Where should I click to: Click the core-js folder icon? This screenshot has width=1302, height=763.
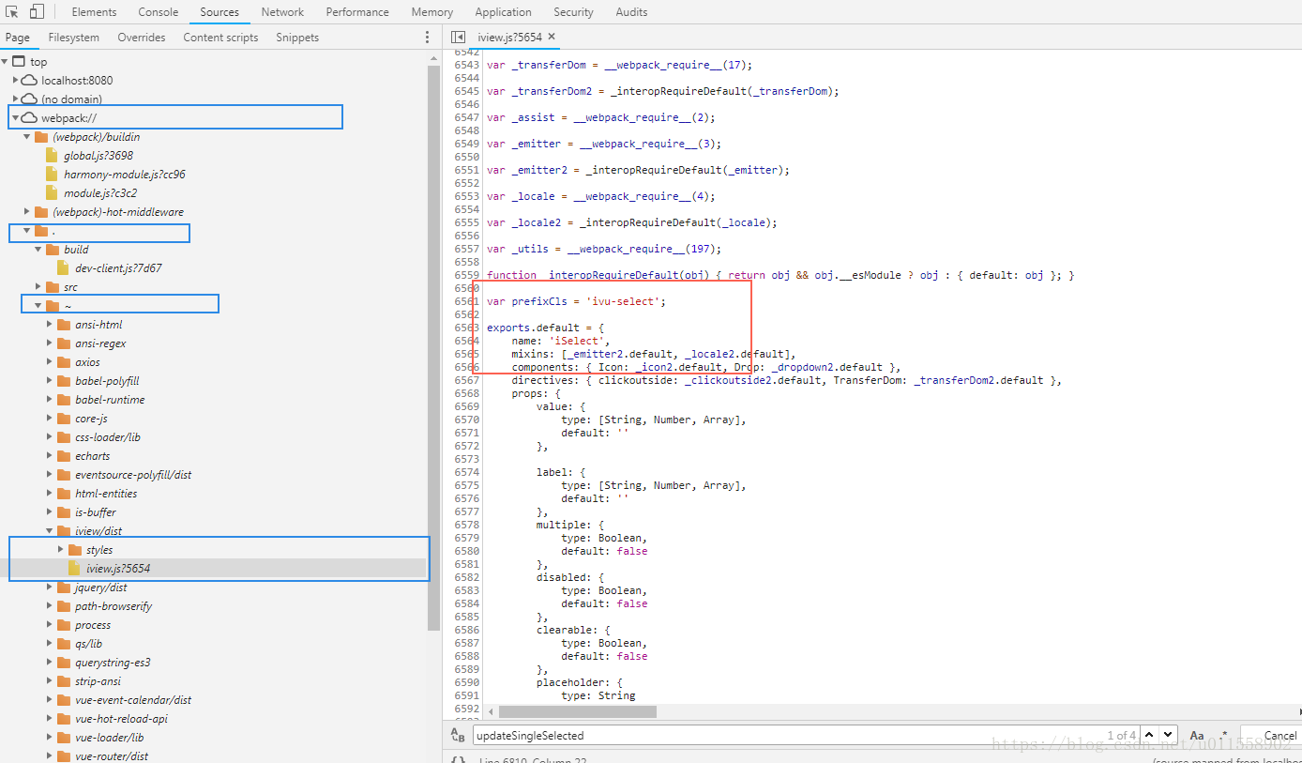point(64,419)
